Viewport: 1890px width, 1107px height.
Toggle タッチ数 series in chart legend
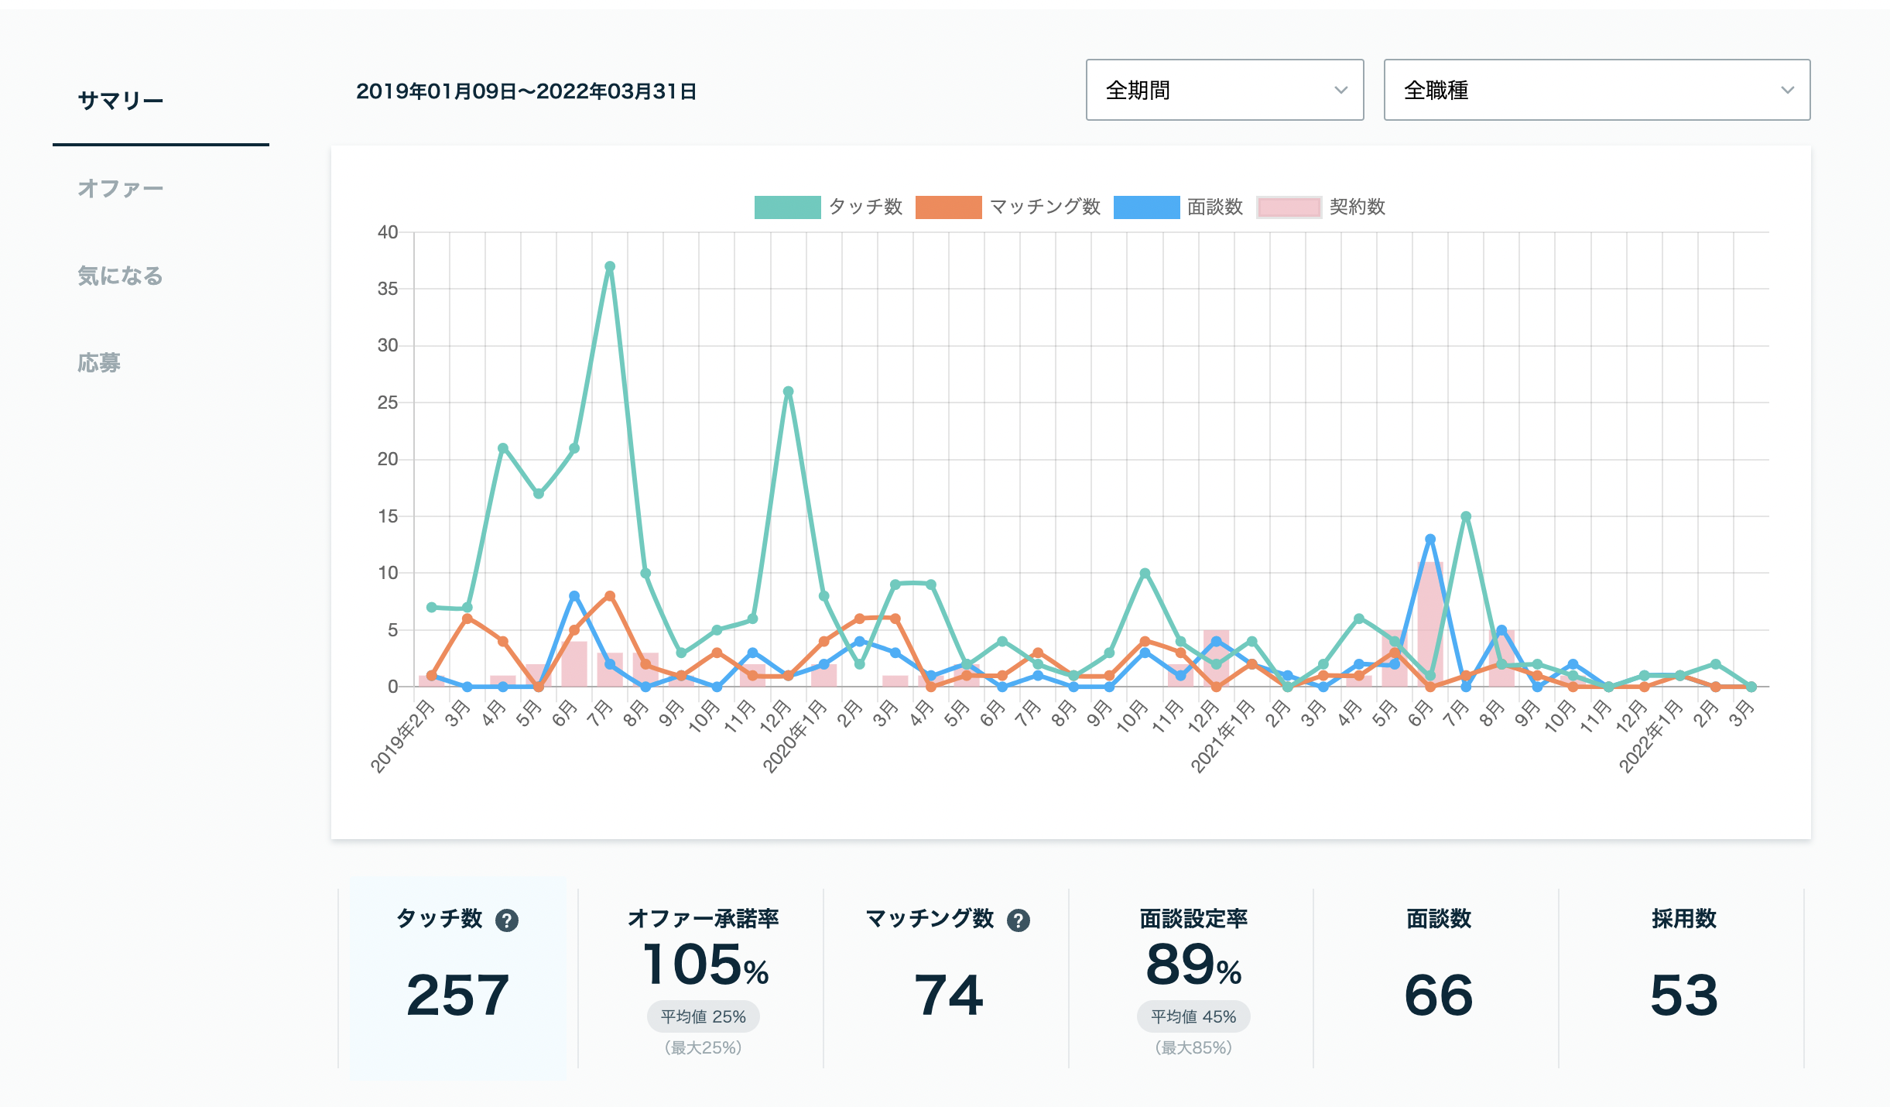[828, 207]
